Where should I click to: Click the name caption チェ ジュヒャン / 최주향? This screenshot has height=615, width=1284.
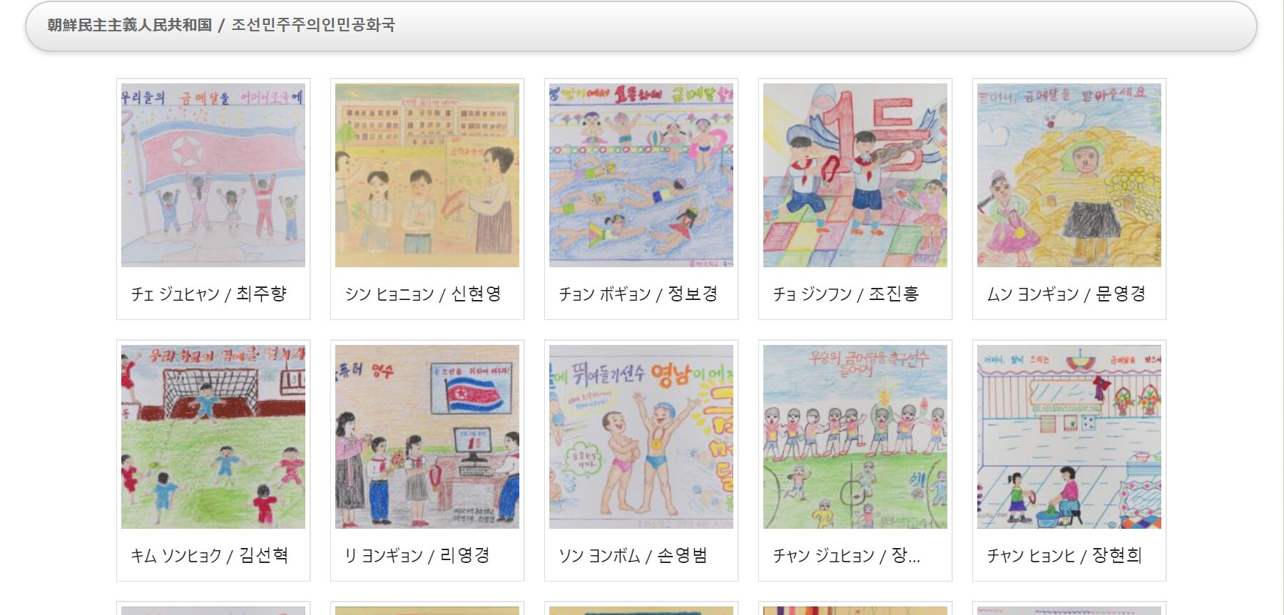click(209, 294)
